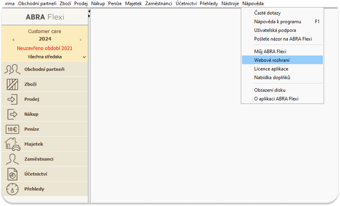Click the Nákup arrow icon in sidebar
This screenshot has height=206, width=340.
[12, 114]
